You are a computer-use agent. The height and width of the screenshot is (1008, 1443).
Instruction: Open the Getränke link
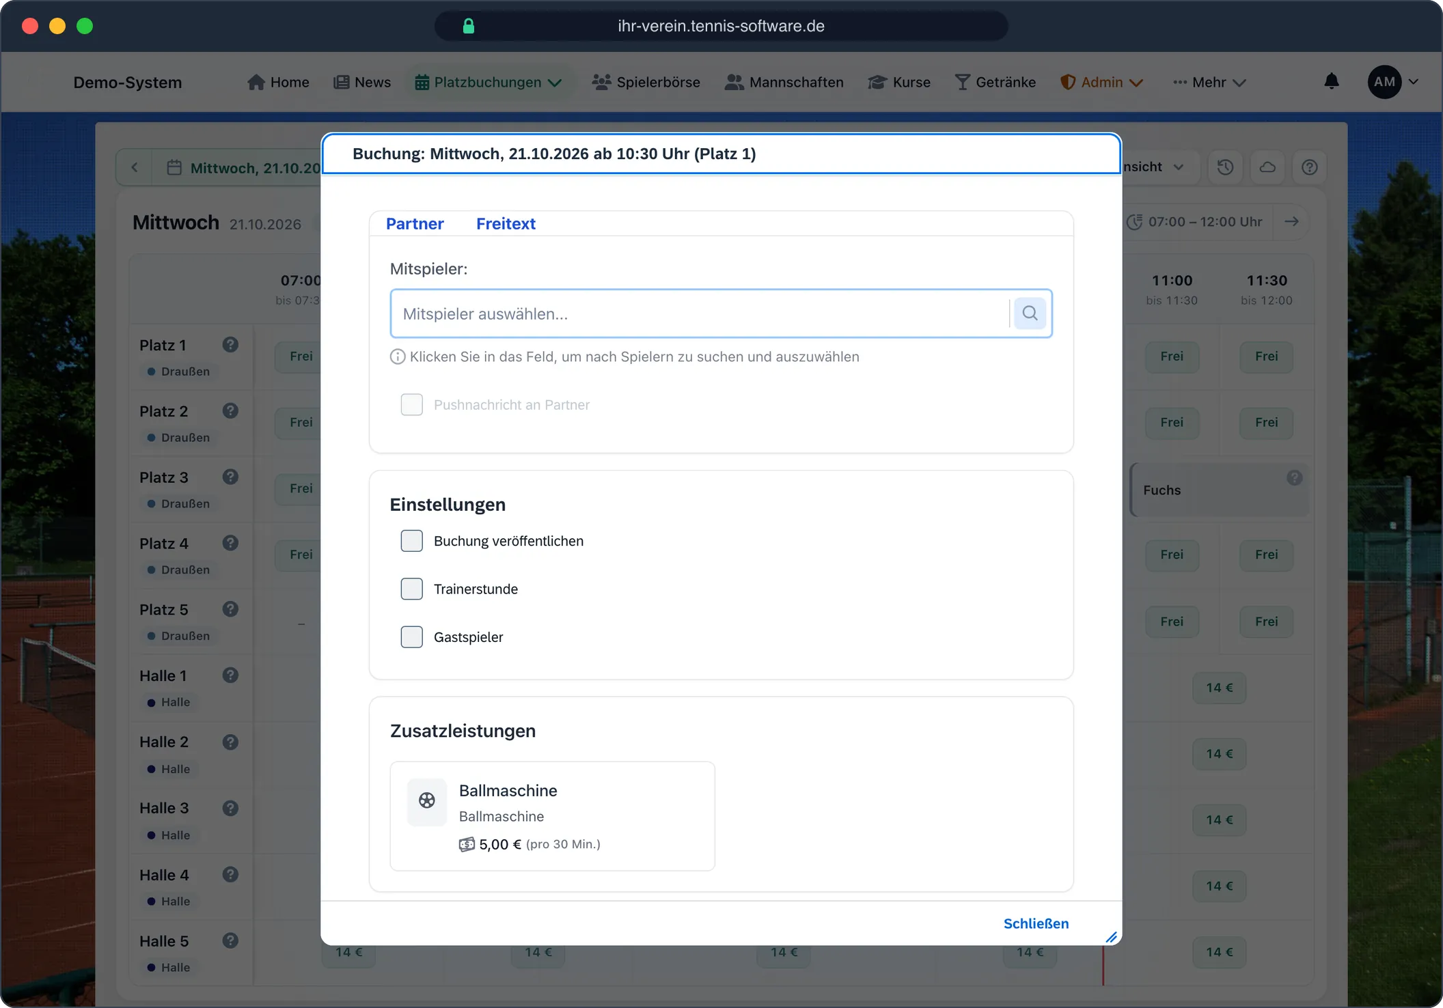(995, 82)
